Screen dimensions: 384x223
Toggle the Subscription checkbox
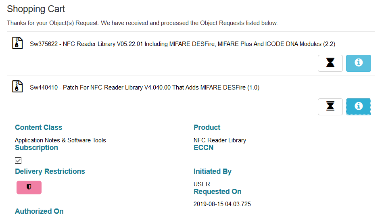pyautogui.click(x=18, y=160)
